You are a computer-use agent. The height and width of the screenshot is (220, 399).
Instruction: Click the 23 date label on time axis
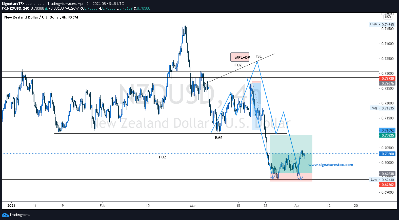click(x=265, y=206)
